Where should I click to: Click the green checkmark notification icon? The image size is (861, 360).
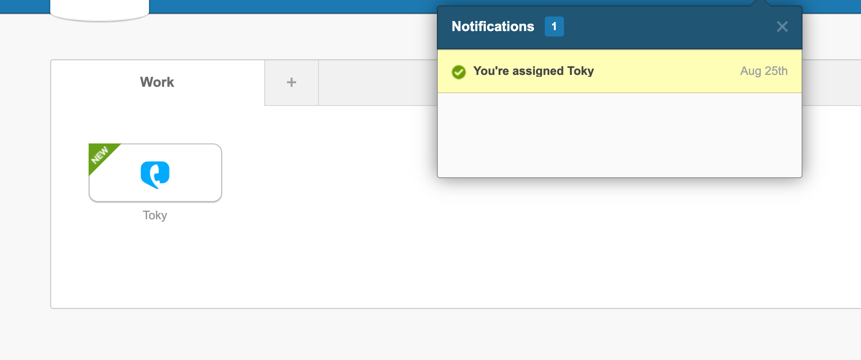(458, 72)
